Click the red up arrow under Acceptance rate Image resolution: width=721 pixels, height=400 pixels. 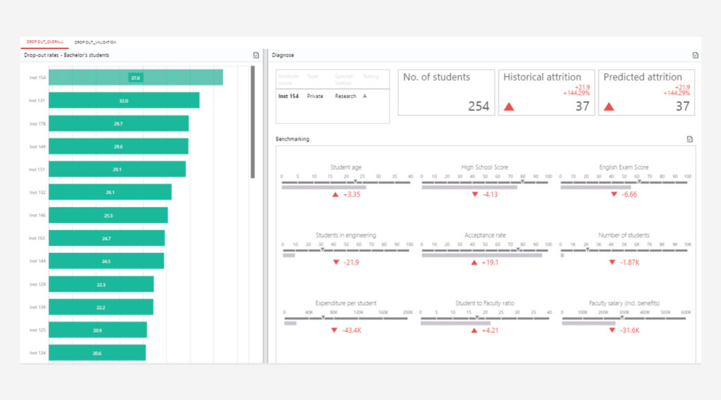pos(472,263)
